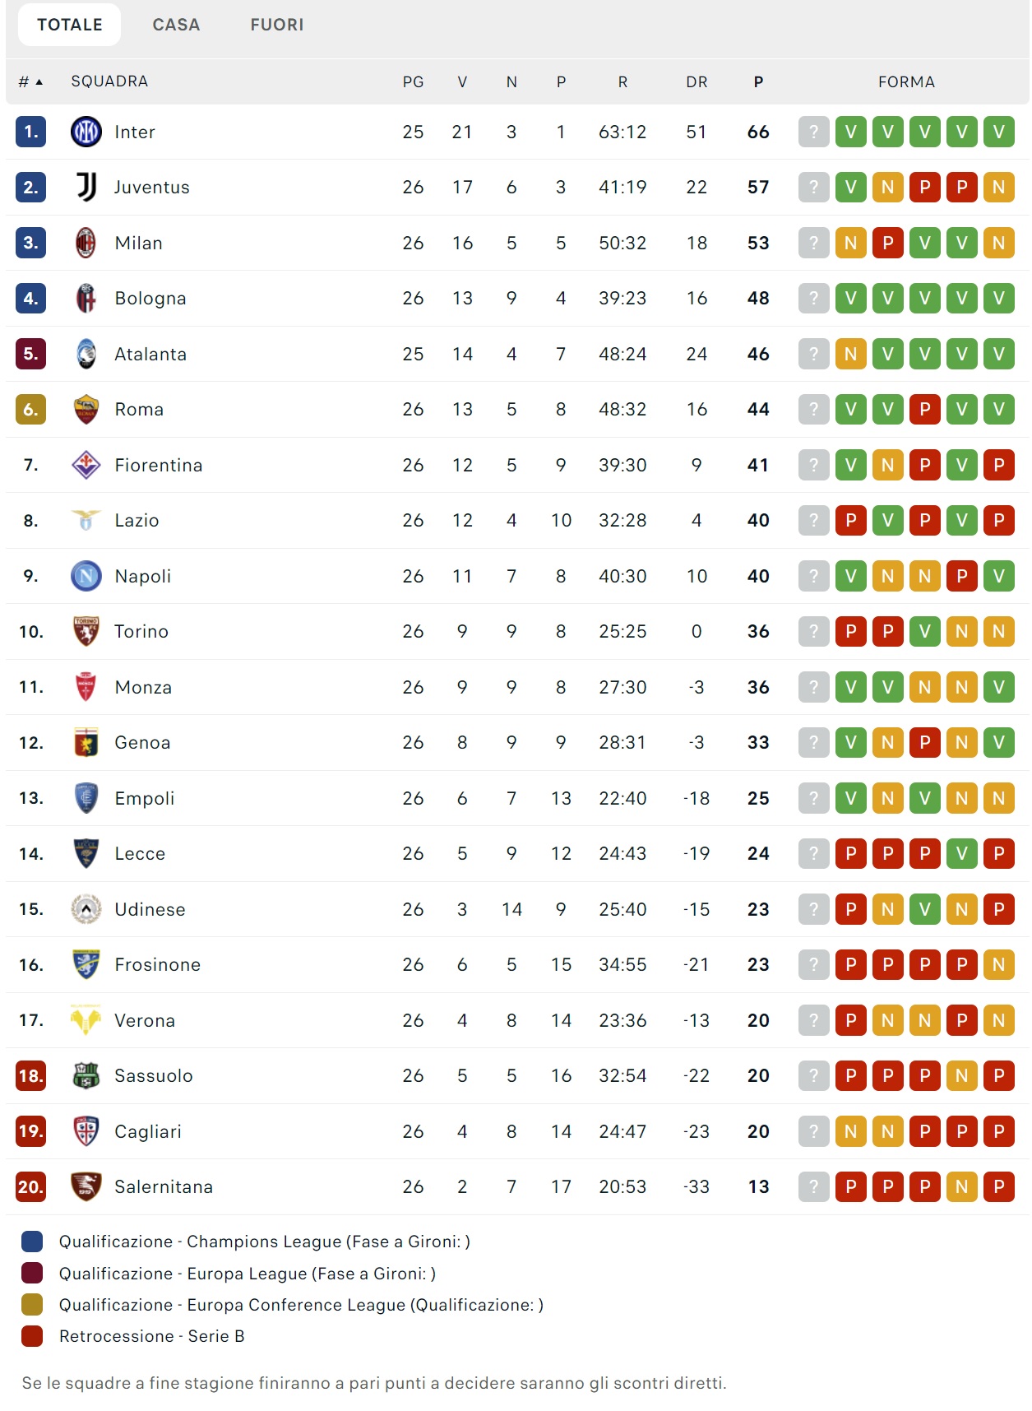Screen dimensions: 1032x1411
Task: Open the Milan team crest
Action: (86, 243)
